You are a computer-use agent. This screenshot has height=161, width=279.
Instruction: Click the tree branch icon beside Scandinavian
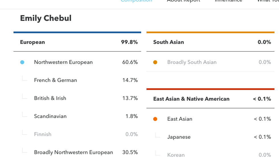point(24,115)
